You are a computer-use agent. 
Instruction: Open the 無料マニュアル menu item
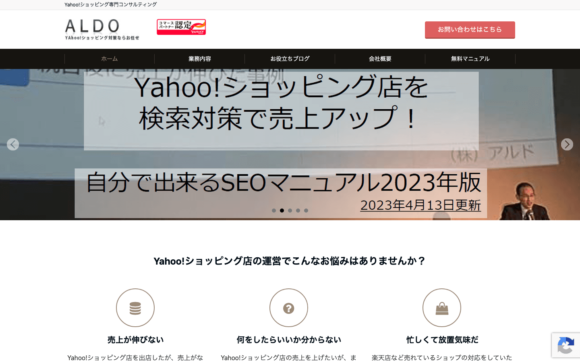[470, 59]
